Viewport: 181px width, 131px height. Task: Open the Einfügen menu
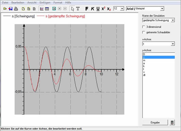pyautogui.click(x=45, y=2)
